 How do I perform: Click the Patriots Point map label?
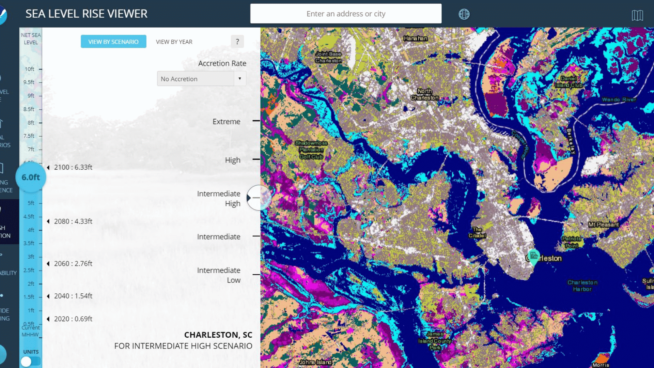click(571, 242)
